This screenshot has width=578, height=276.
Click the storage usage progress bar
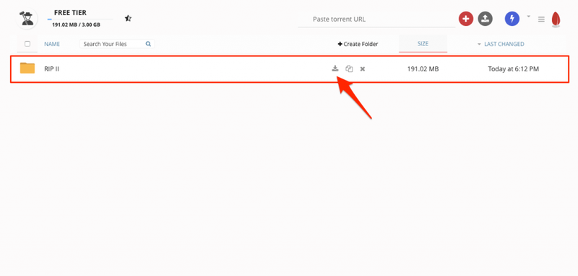click(x=80, y=19)
